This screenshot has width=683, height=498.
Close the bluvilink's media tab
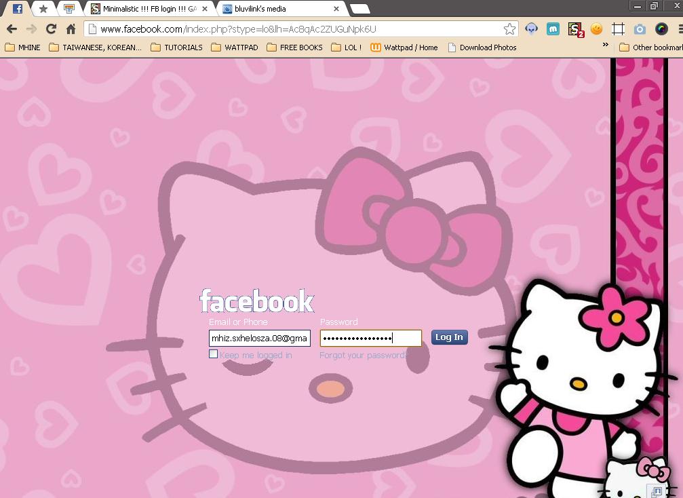click(336, 9)
